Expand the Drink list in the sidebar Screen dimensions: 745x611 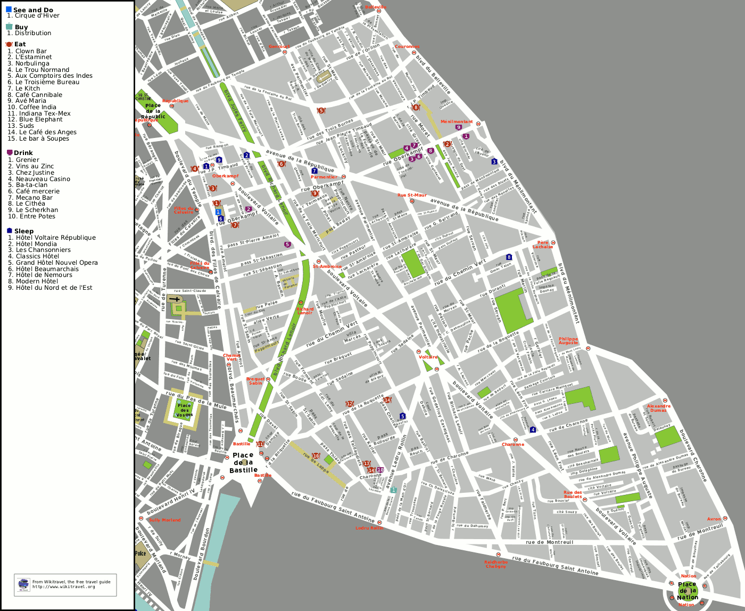click(x=22, y=152)
